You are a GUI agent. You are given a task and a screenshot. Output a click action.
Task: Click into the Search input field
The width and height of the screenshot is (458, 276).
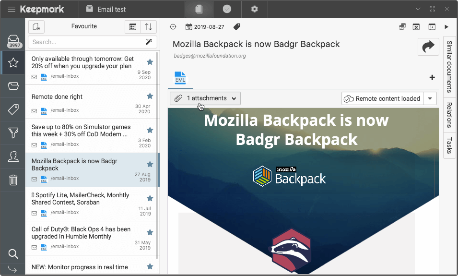(86, 42)
